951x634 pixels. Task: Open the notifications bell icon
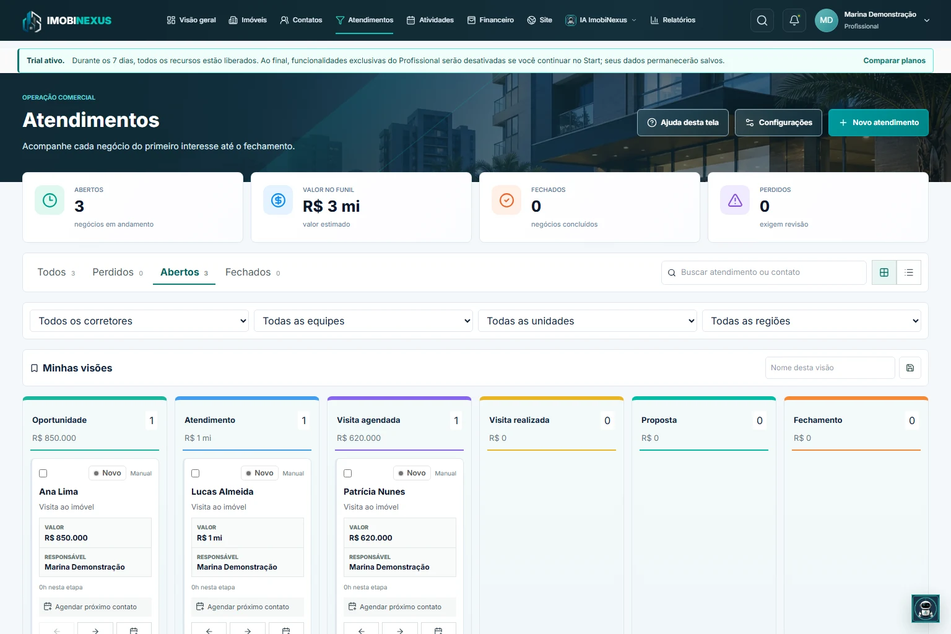pos(794,20)
